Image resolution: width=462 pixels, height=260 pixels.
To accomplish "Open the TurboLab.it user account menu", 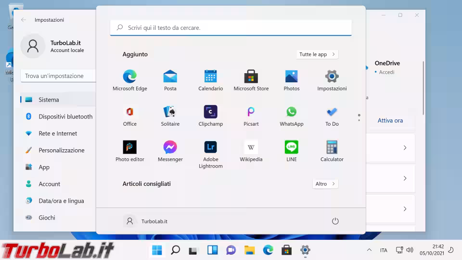I will (x=145, y=221).
